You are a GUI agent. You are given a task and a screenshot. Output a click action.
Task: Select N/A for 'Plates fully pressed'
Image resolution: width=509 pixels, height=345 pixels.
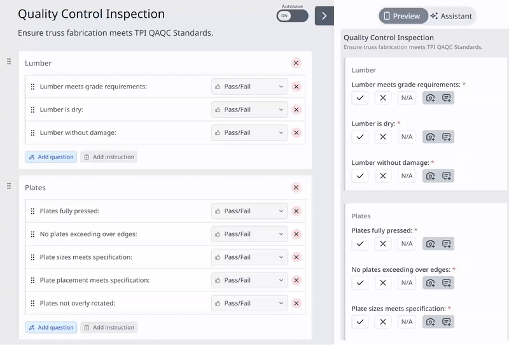(x=407, y=244)
